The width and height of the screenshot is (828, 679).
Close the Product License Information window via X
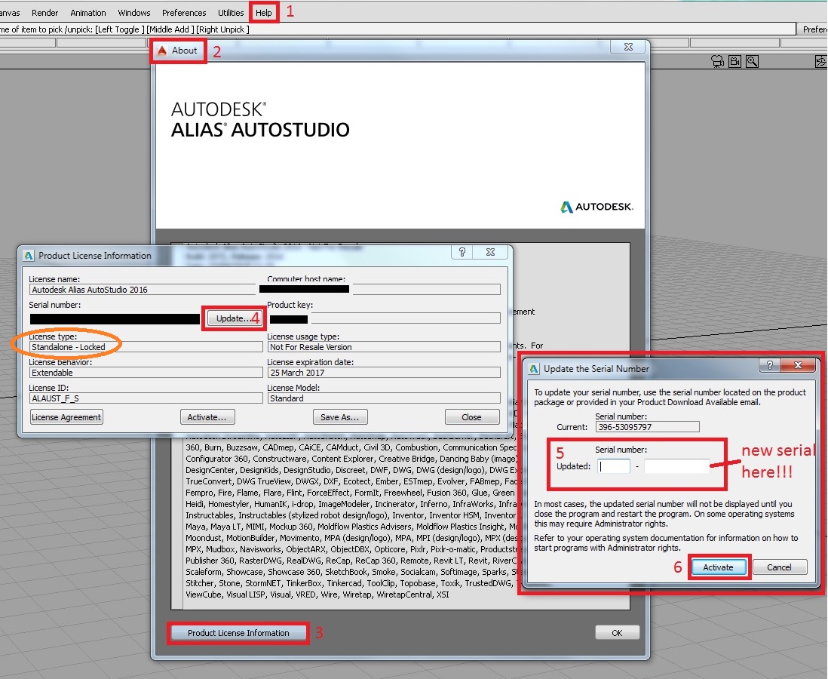pos(491,252)
